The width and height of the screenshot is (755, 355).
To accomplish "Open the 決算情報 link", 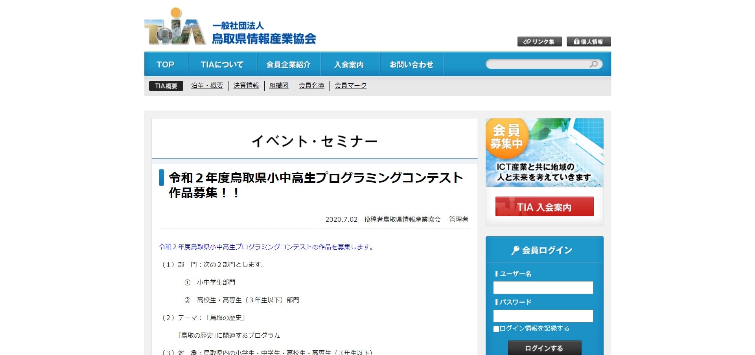I will (246, 85).
